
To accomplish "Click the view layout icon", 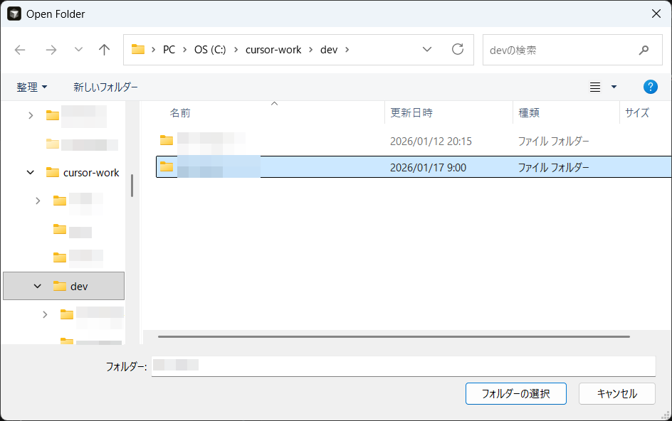I will point(595,87).
